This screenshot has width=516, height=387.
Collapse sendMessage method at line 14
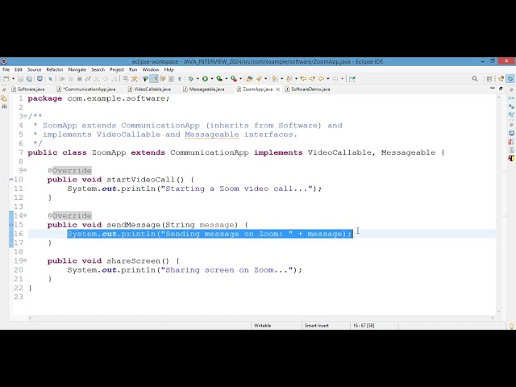click(x=25, y=215)
